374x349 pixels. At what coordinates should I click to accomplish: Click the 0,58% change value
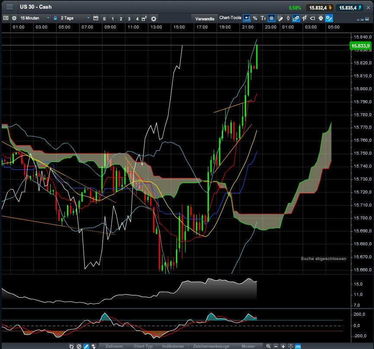[295, 8]
